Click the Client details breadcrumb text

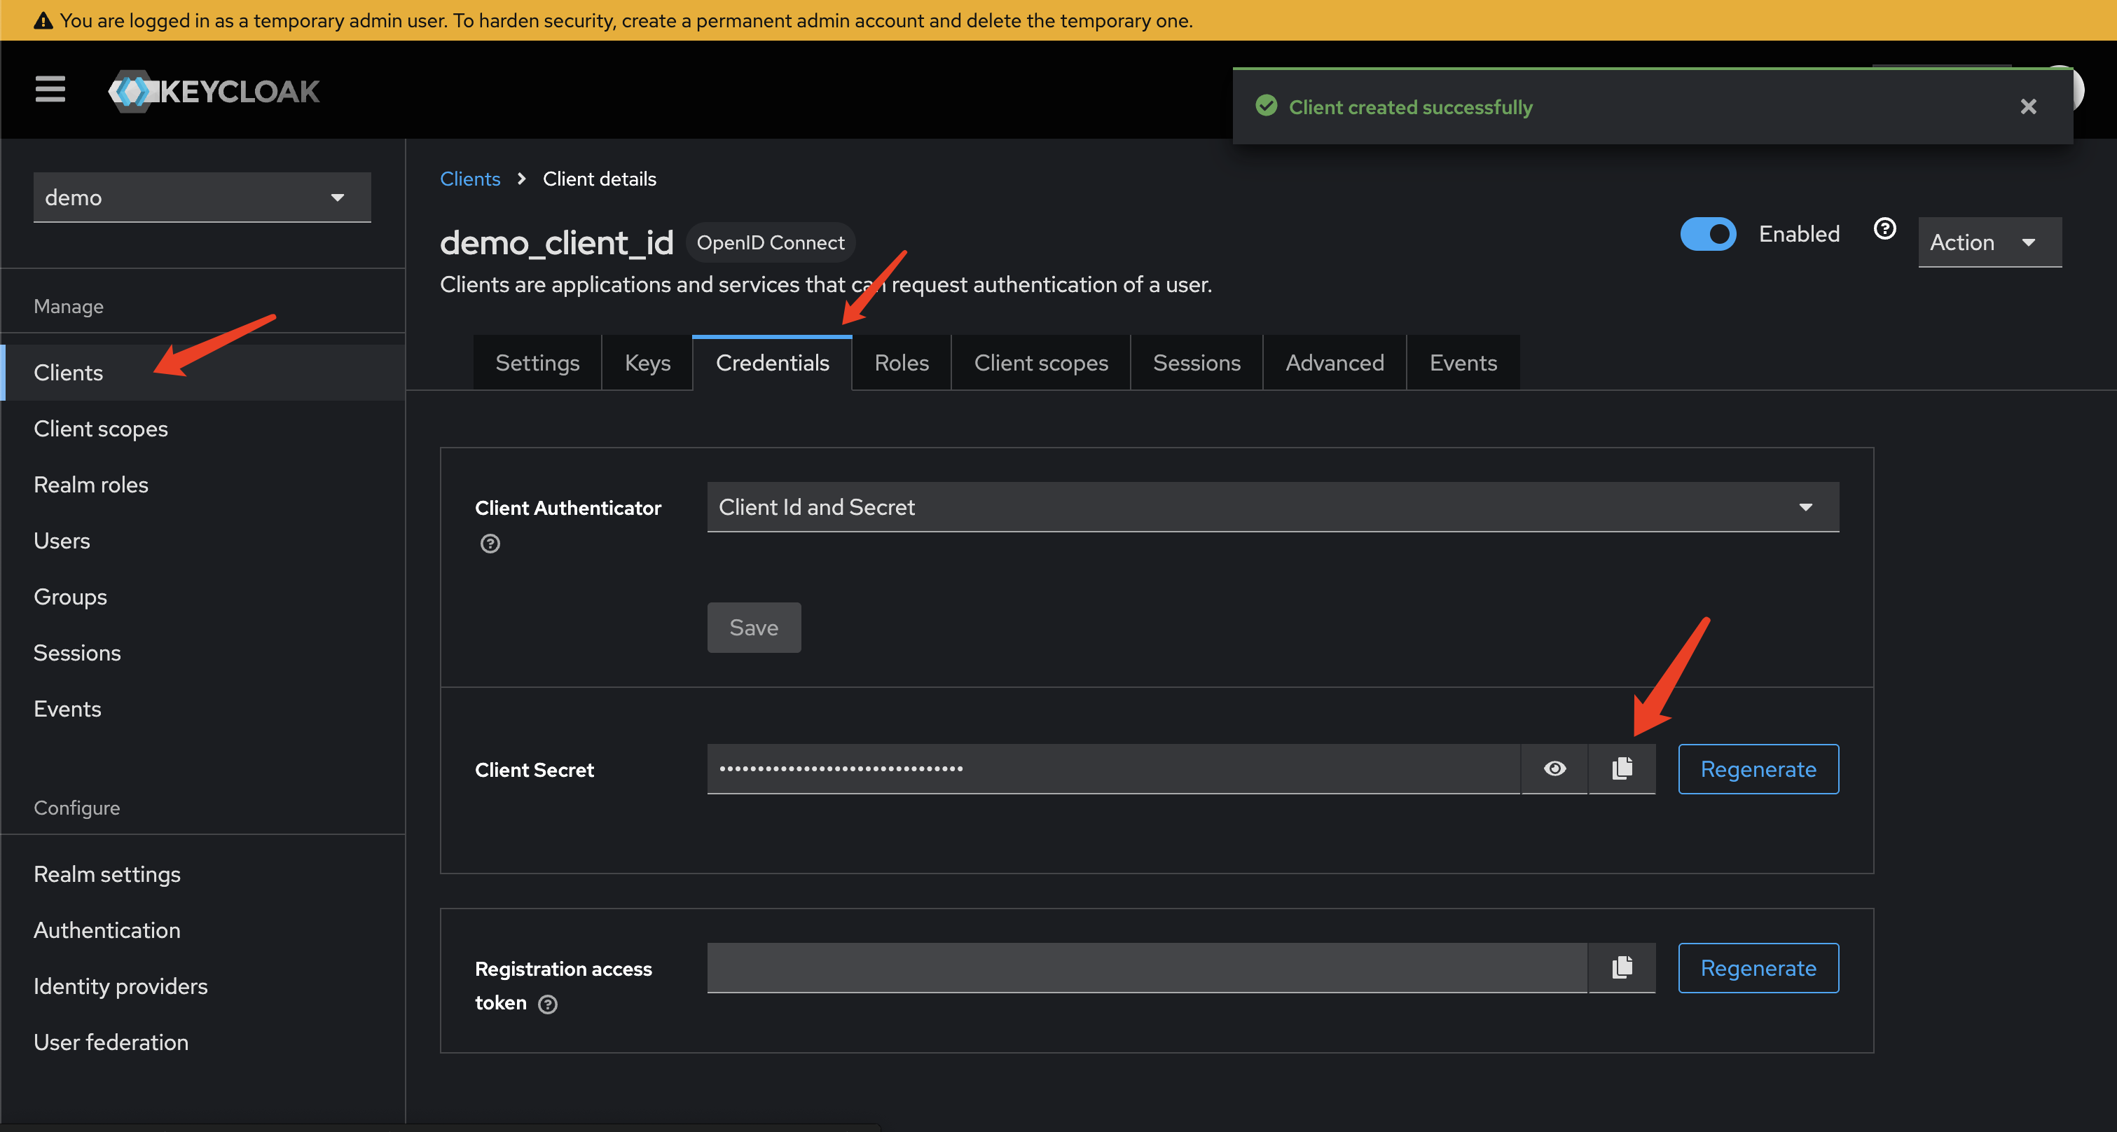point(599,179)
